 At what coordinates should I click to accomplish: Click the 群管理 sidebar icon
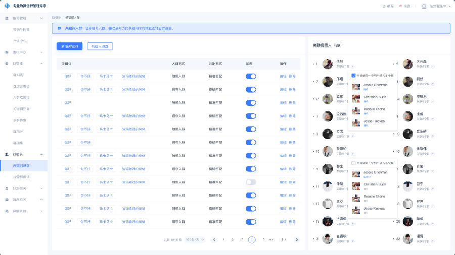(7, 63)
